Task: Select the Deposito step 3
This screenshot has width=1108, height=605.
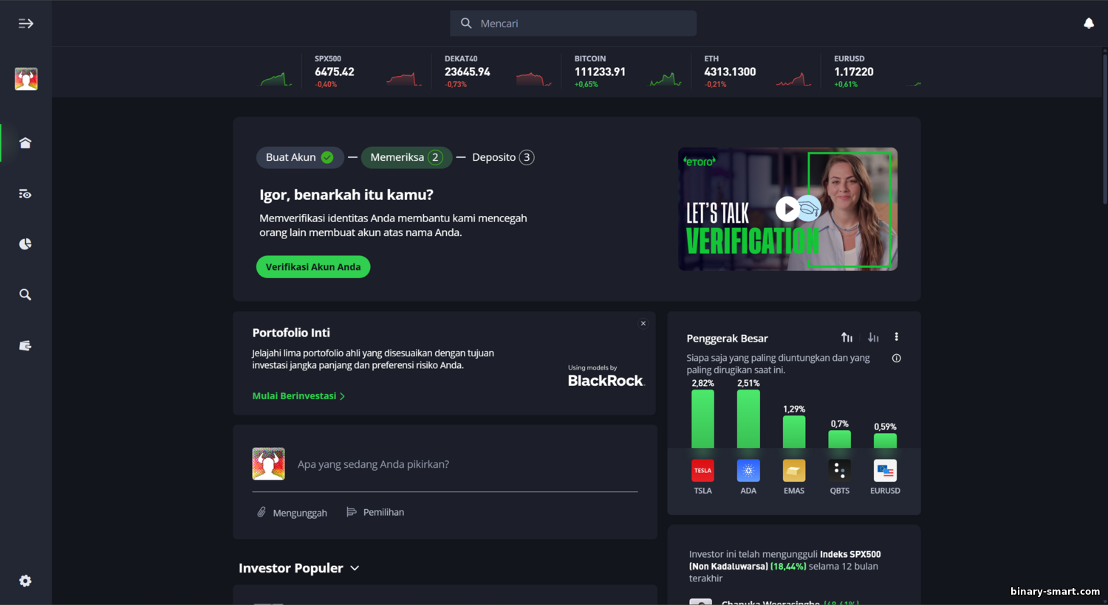Action: 502,157
